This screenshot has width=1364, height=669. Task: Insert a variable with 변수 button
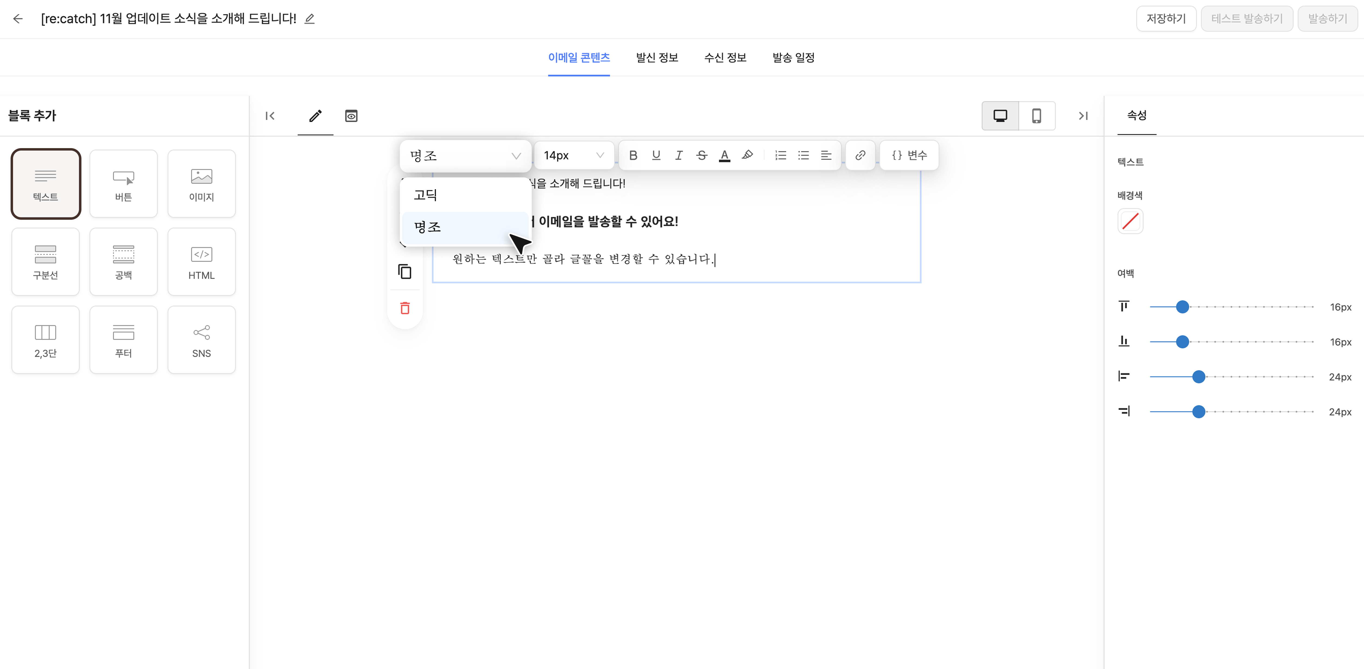(x=909, y=155)
